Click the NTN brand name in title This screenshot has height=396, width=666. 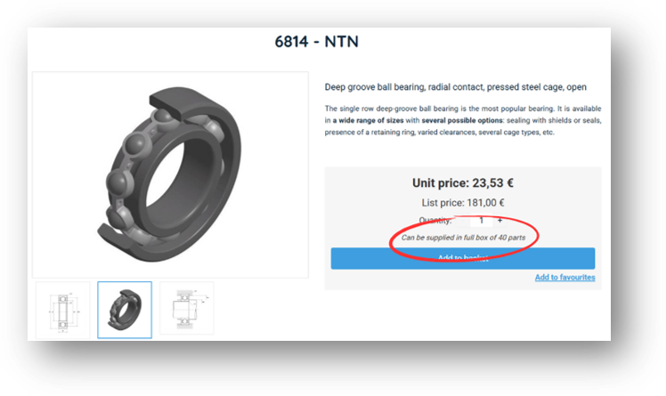342,42
